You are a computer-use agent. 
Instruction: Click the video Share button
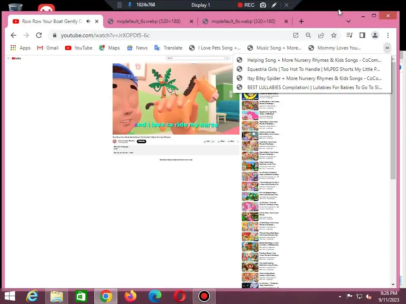[x=221, y=141]
